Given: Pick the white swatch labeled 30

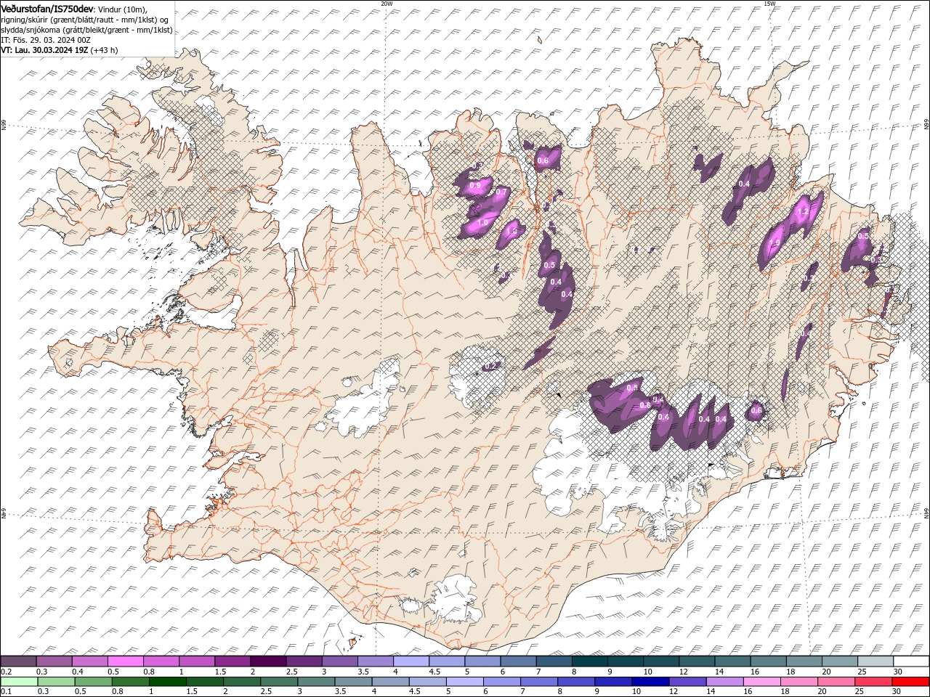Looking at the screenshot, I should pyautogui.click(x=911, y=661).
